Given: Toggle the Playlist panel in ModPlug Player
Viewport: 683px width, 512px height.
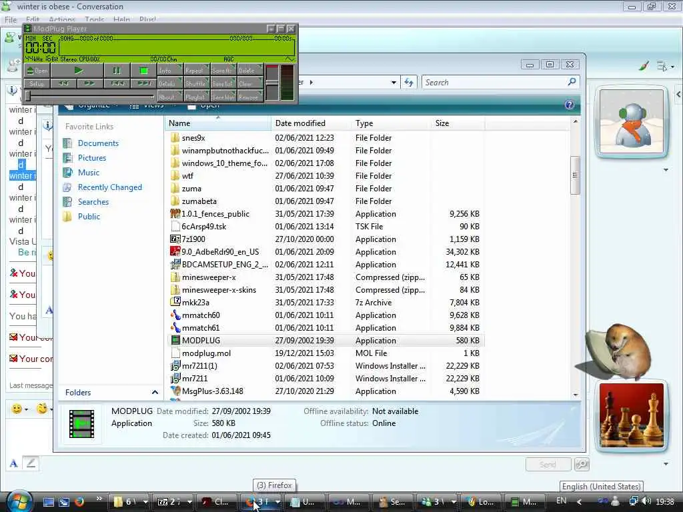Looking at the screenshot, I should tap(195, 96).
